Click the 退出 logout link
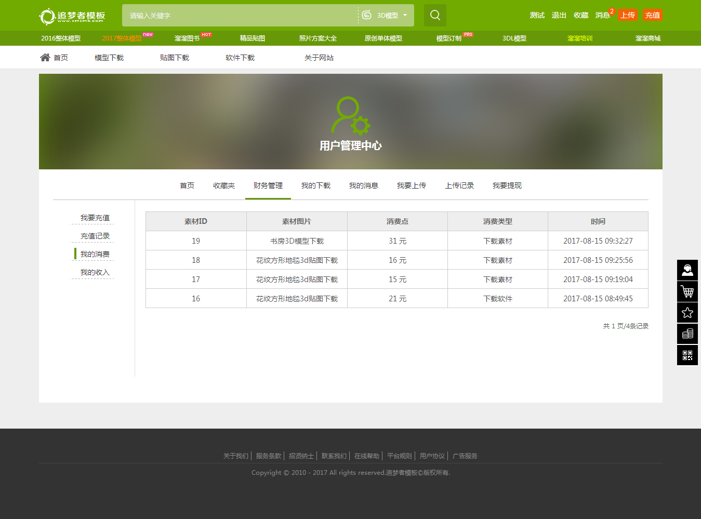 tap(559, 15)
